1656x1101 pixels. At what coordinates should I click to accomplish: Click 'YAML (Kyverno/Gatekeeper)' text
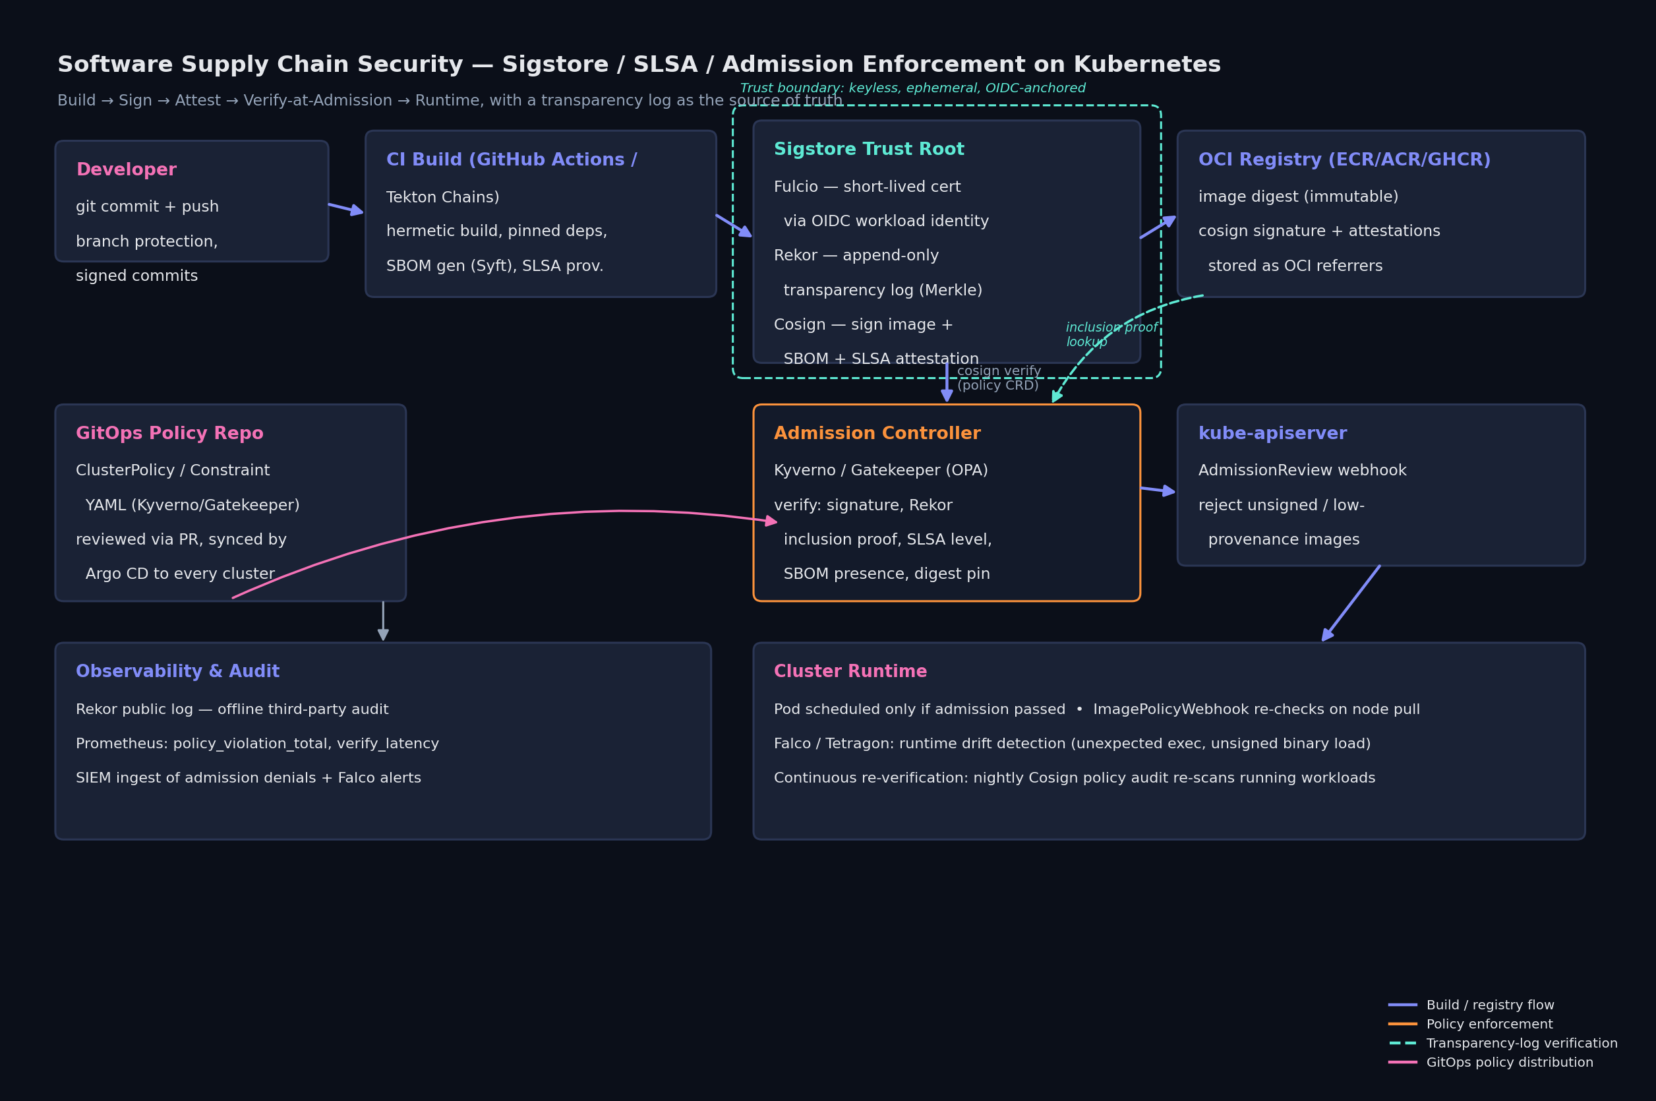click(x=192, y=506)
